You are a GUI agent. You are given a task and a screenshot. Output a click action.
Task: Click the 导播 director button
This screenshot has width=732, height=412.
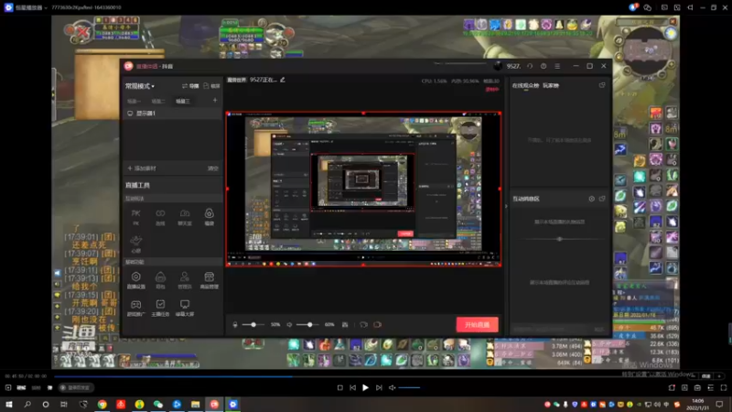coord(190,86)
